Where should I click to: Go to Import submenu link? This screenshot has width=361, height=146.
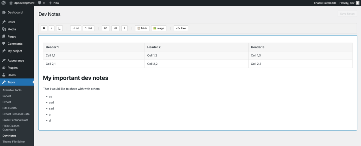[7, 96]
